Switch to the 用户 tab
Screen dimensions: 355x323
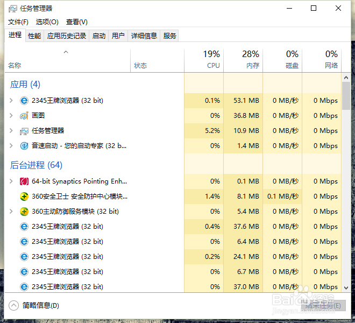pyautogui.click(x=118, y=36)
